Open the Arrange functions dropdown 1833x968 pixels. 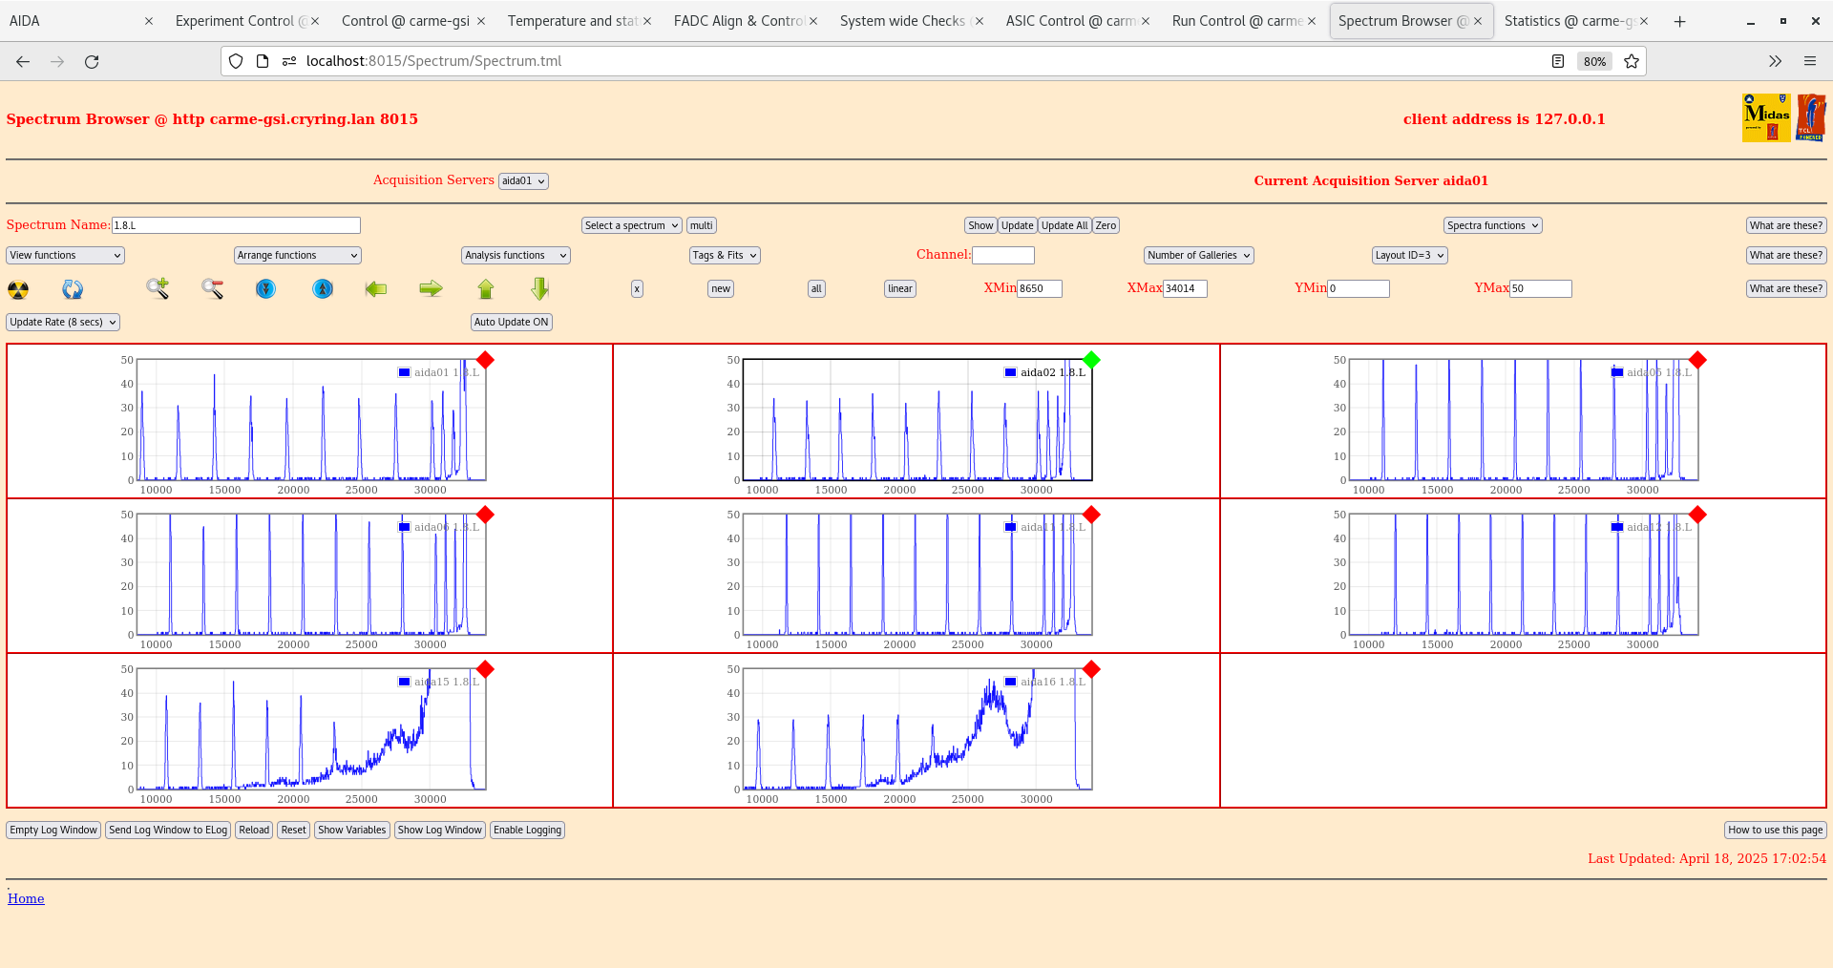point(297,255)
